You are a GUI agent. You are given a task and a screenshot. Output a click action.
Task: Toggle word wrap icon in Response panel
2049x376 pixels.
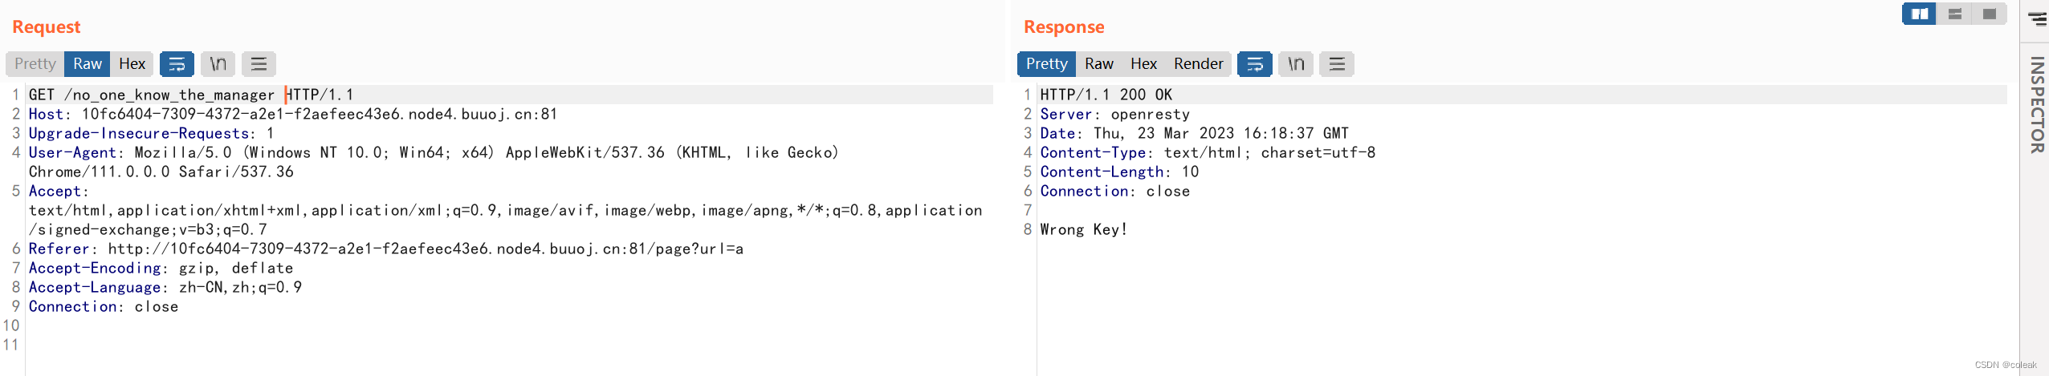coord(1254,64)
